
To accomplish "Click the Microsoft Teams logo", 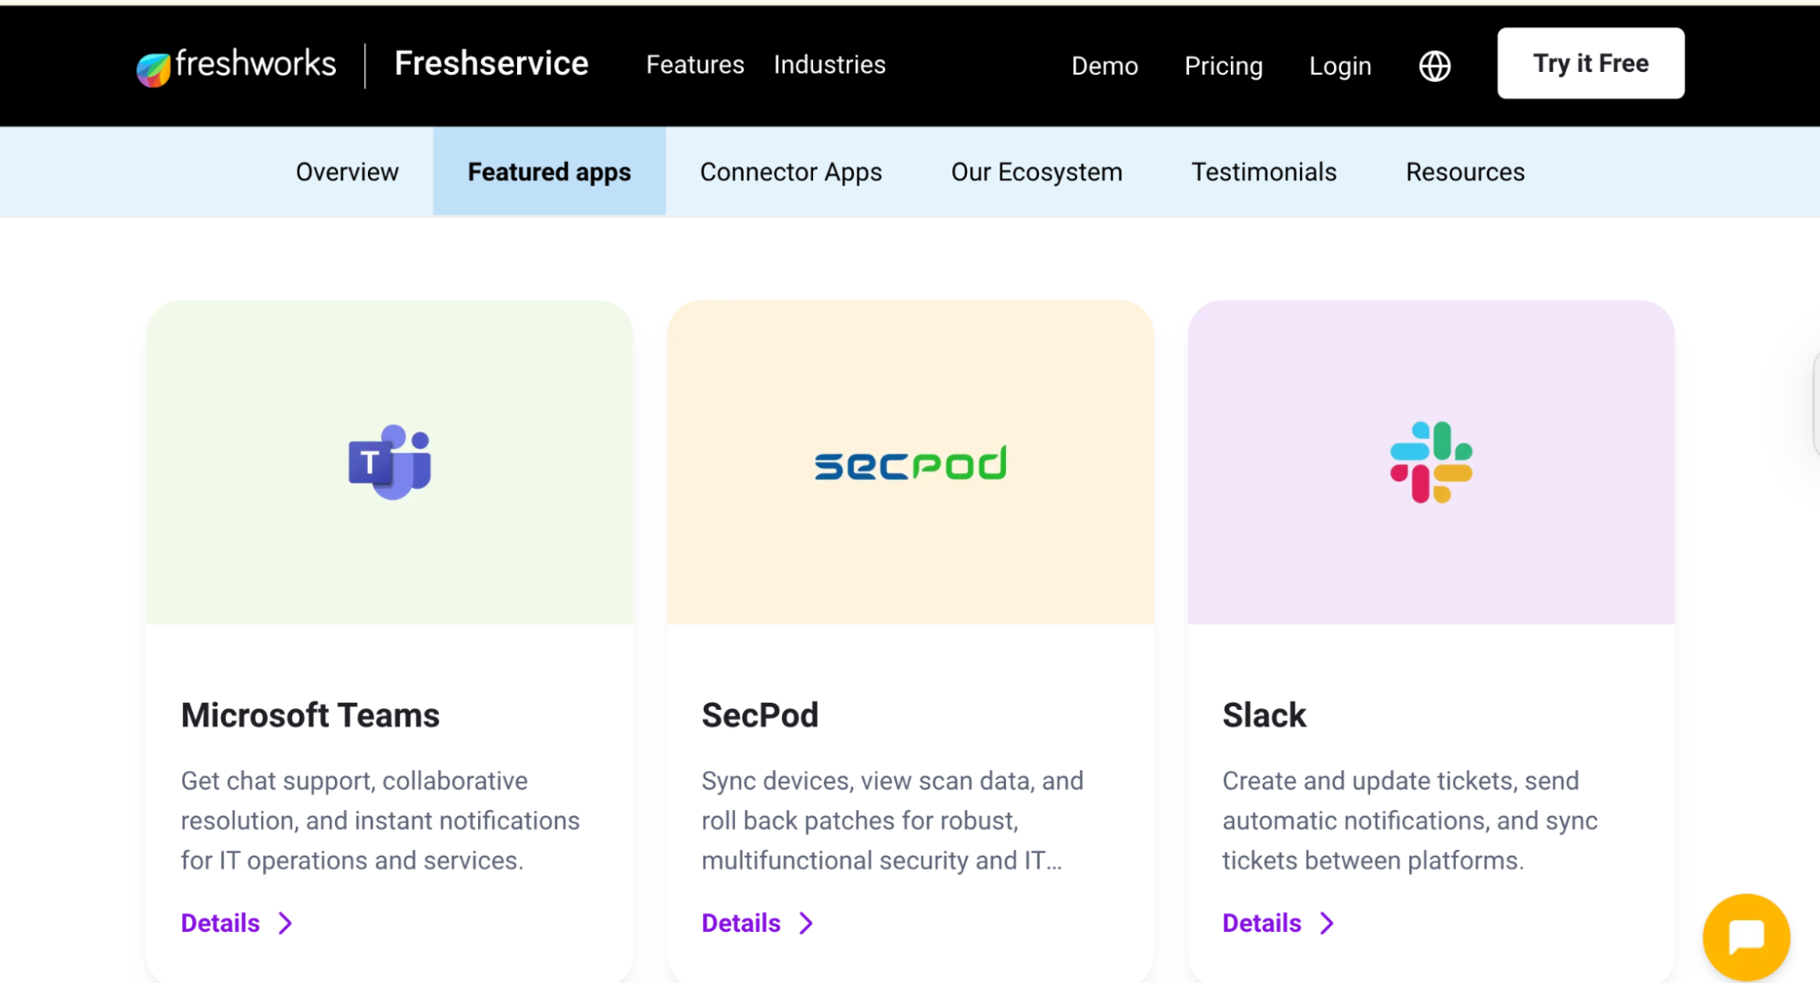I will coord(390,462).
